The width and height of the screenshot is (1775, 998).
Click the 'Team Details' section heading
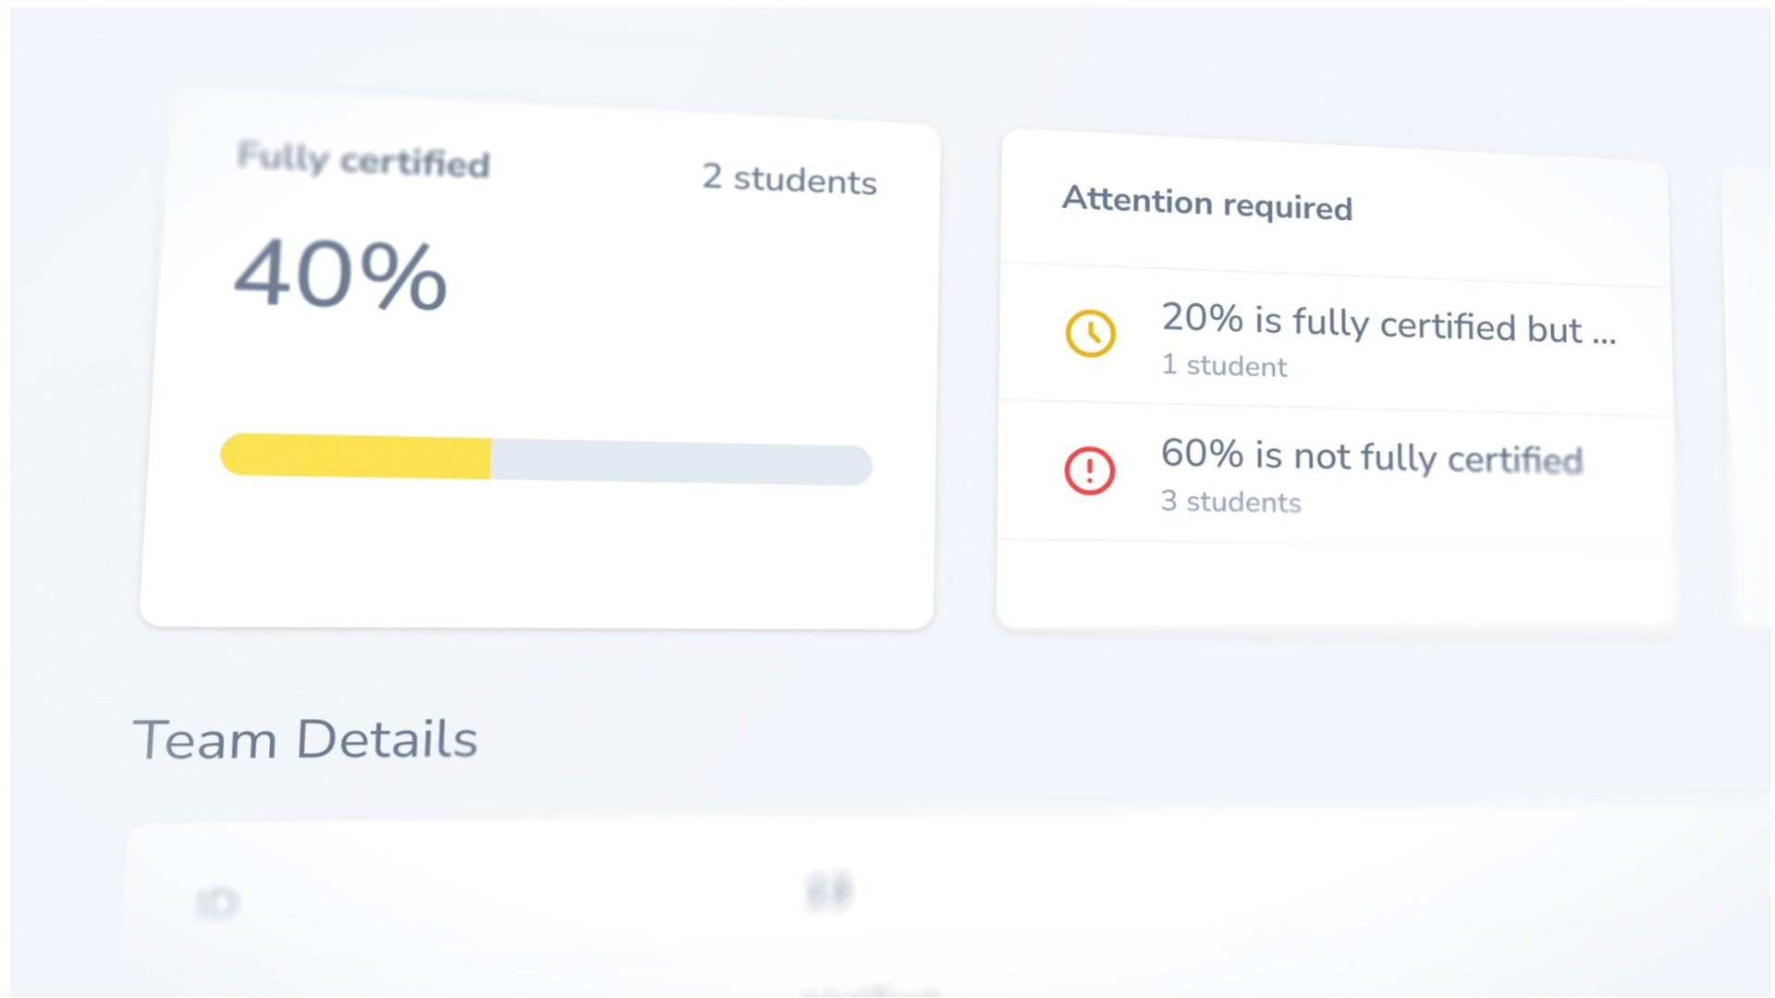coord(305,739)
